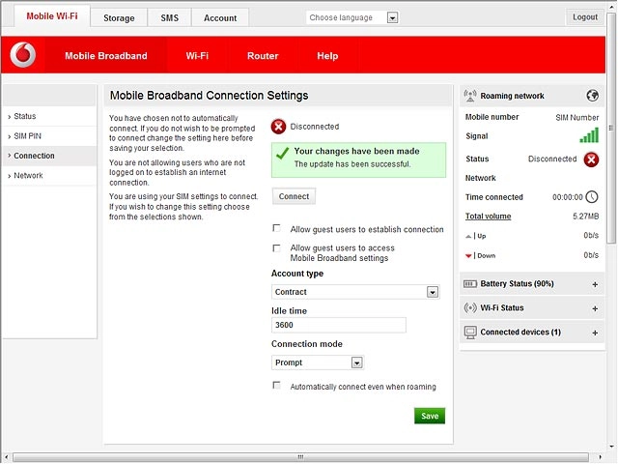Open the Connection mode Prompt dropdown

(x=318, y=362)
